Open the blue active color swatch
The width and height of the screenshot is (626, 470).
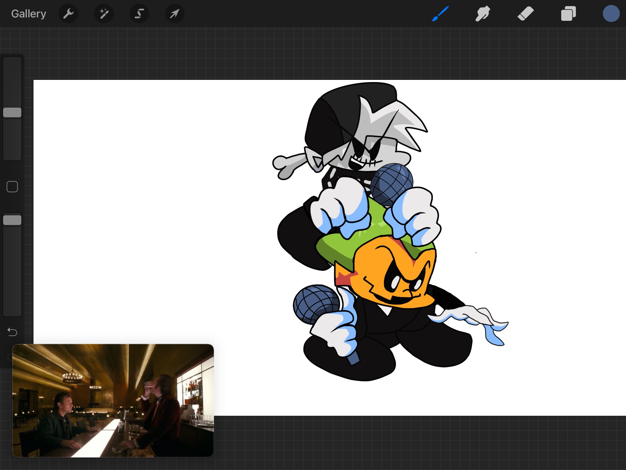[611, 14]
